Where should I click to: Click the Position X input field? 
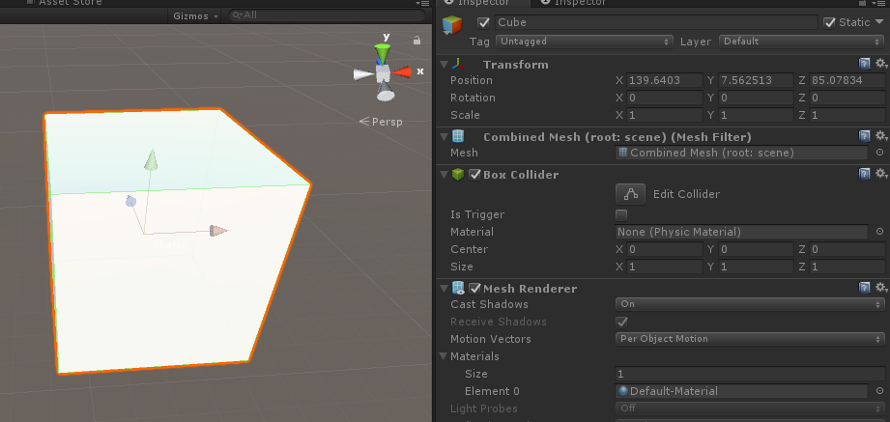[x=664, y=80]
